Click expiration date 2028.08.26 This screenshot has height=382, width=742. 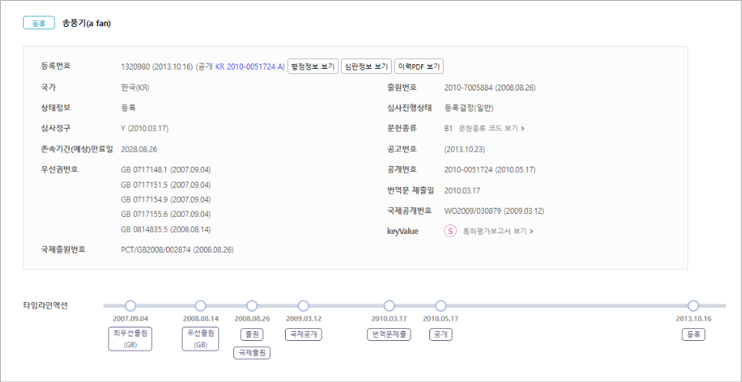pos(139,149)
